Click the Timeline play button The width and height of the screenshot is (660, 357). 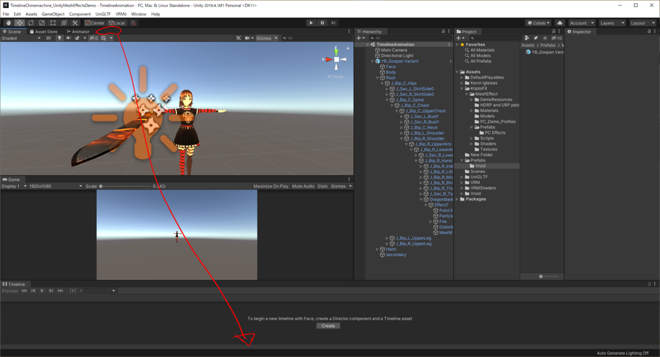click(42, 291)
